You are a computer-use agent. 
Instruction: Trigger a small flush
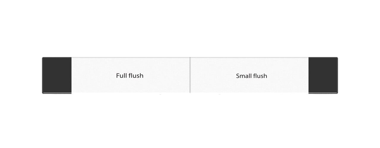pos(249,75)
